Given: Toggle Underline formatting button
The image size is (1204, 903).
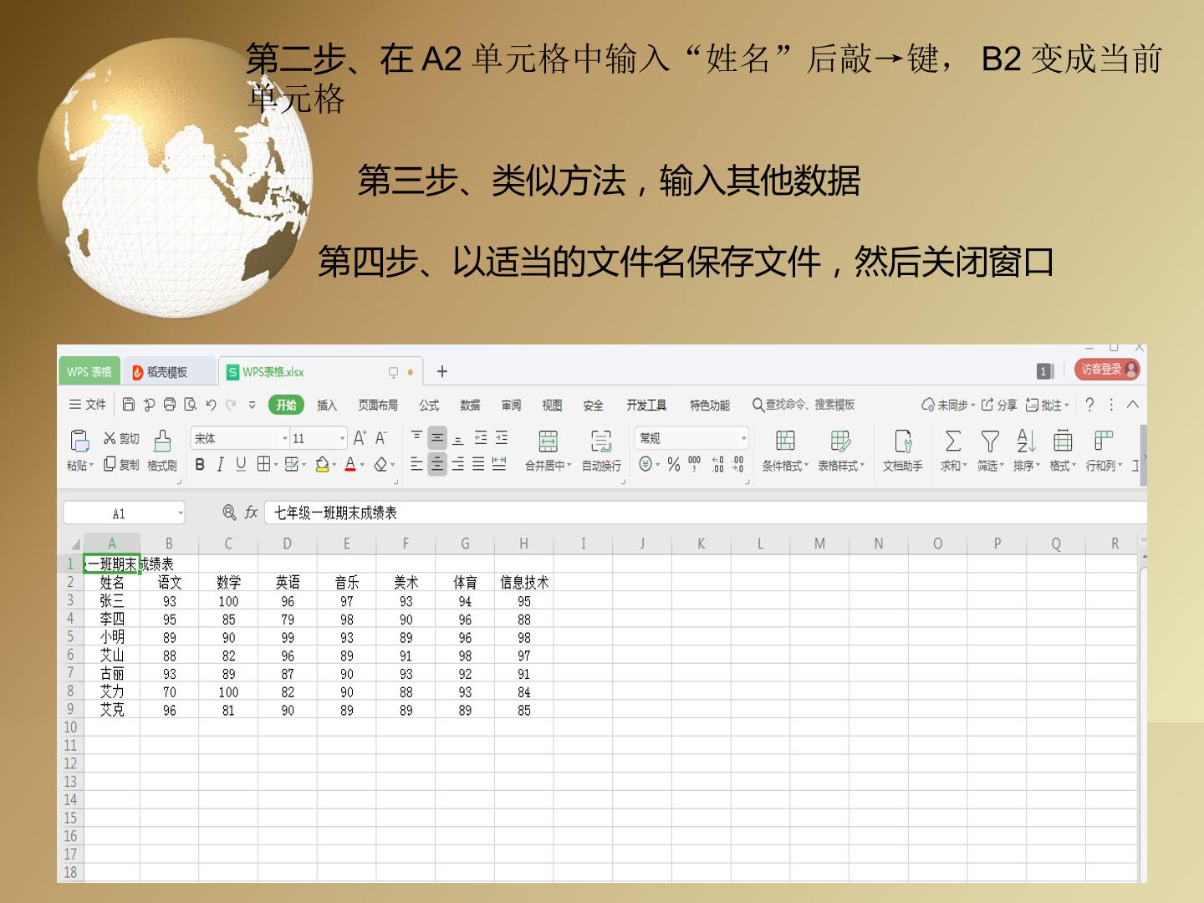Looking at the screenshot, I should click(x=241, y=464).
